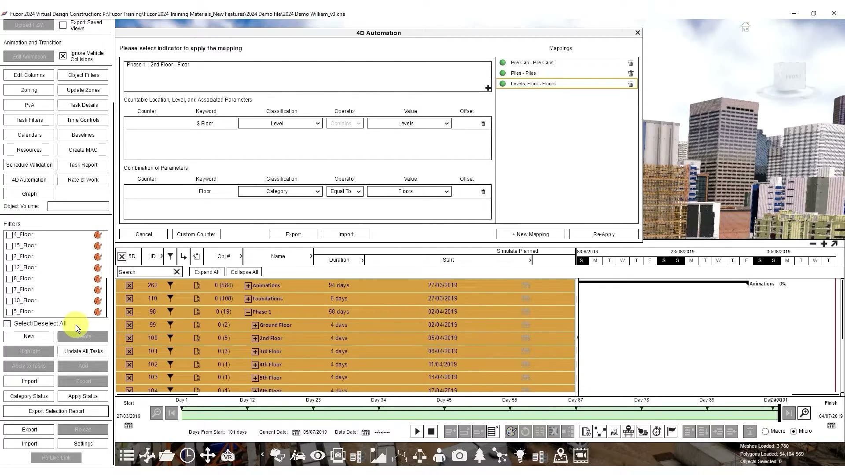Open the Category classification dropdown
845x475 pixels.
coord(280,191)
